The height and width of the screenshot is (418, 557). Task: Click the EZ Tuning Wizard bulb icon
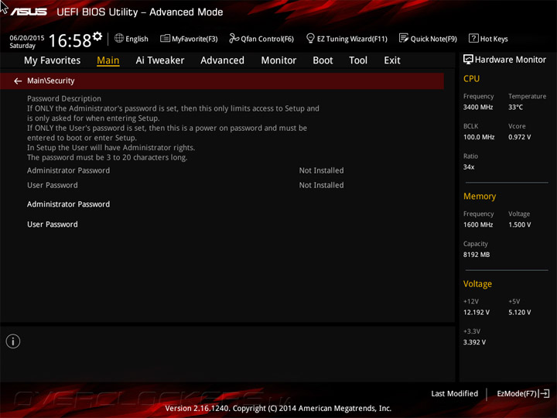coord(310,38)
